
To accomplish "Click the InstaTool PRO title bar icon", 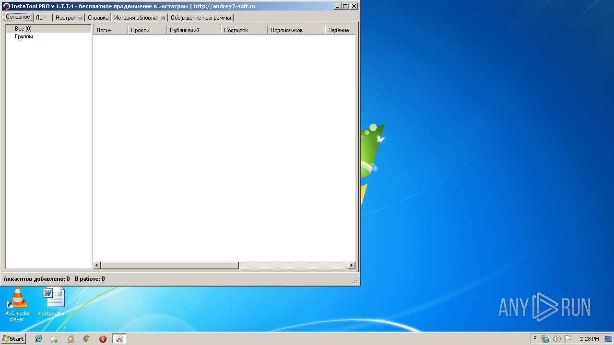I will [x=7, y=6].
